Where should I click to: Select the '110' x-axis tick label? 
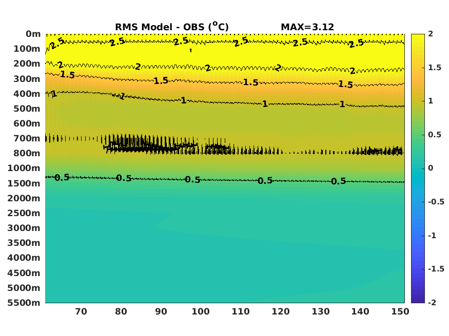241,311
